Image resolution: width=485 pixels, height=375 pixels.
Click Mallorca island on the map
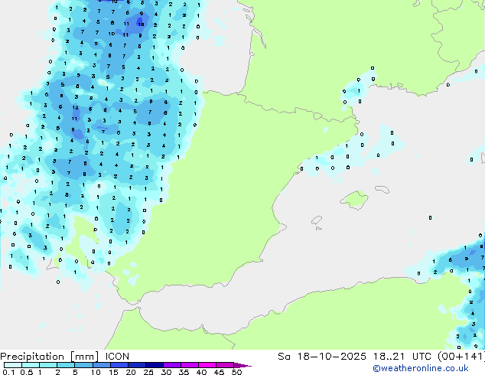354,200
